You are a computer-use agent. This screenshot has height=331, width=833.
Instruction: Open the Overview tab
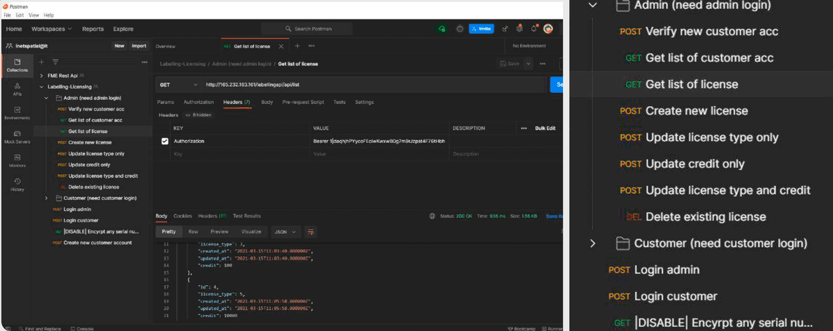pos(165,46)
